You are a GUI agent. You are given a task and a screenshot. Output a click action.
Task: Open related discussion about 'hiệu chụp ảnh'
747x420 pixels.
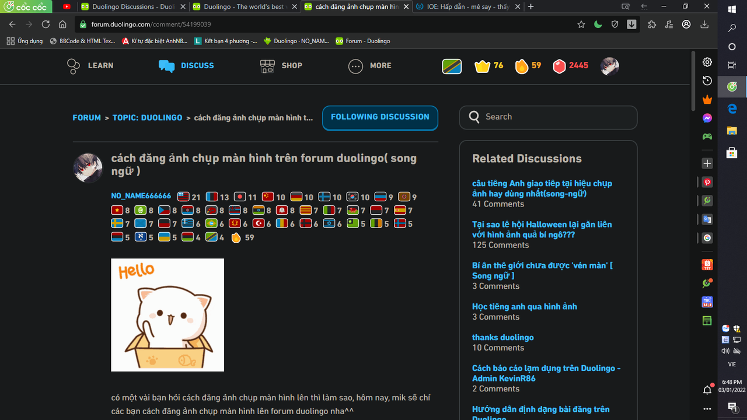click(x=542, y=188)
